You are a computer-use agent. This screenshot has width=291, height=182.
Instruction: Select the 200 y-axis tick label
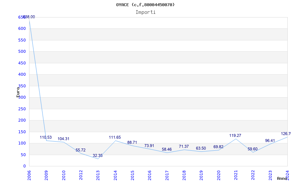(x=22, y=120)
